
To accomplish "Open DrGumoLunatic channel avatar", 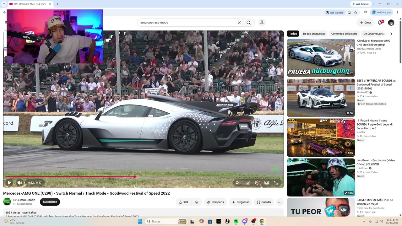I will [7, 202].
